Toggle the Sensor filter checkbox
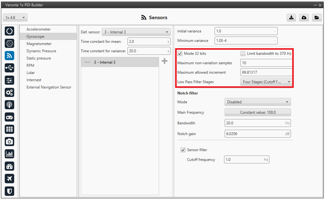The width and height of the screenshot is (325, 199). [183, 150]
